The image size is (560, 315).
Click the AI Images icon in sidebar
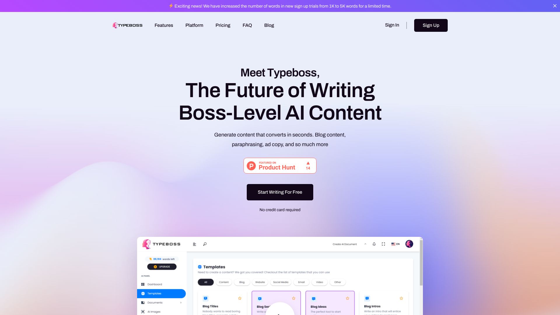click(x=143, y=311)
